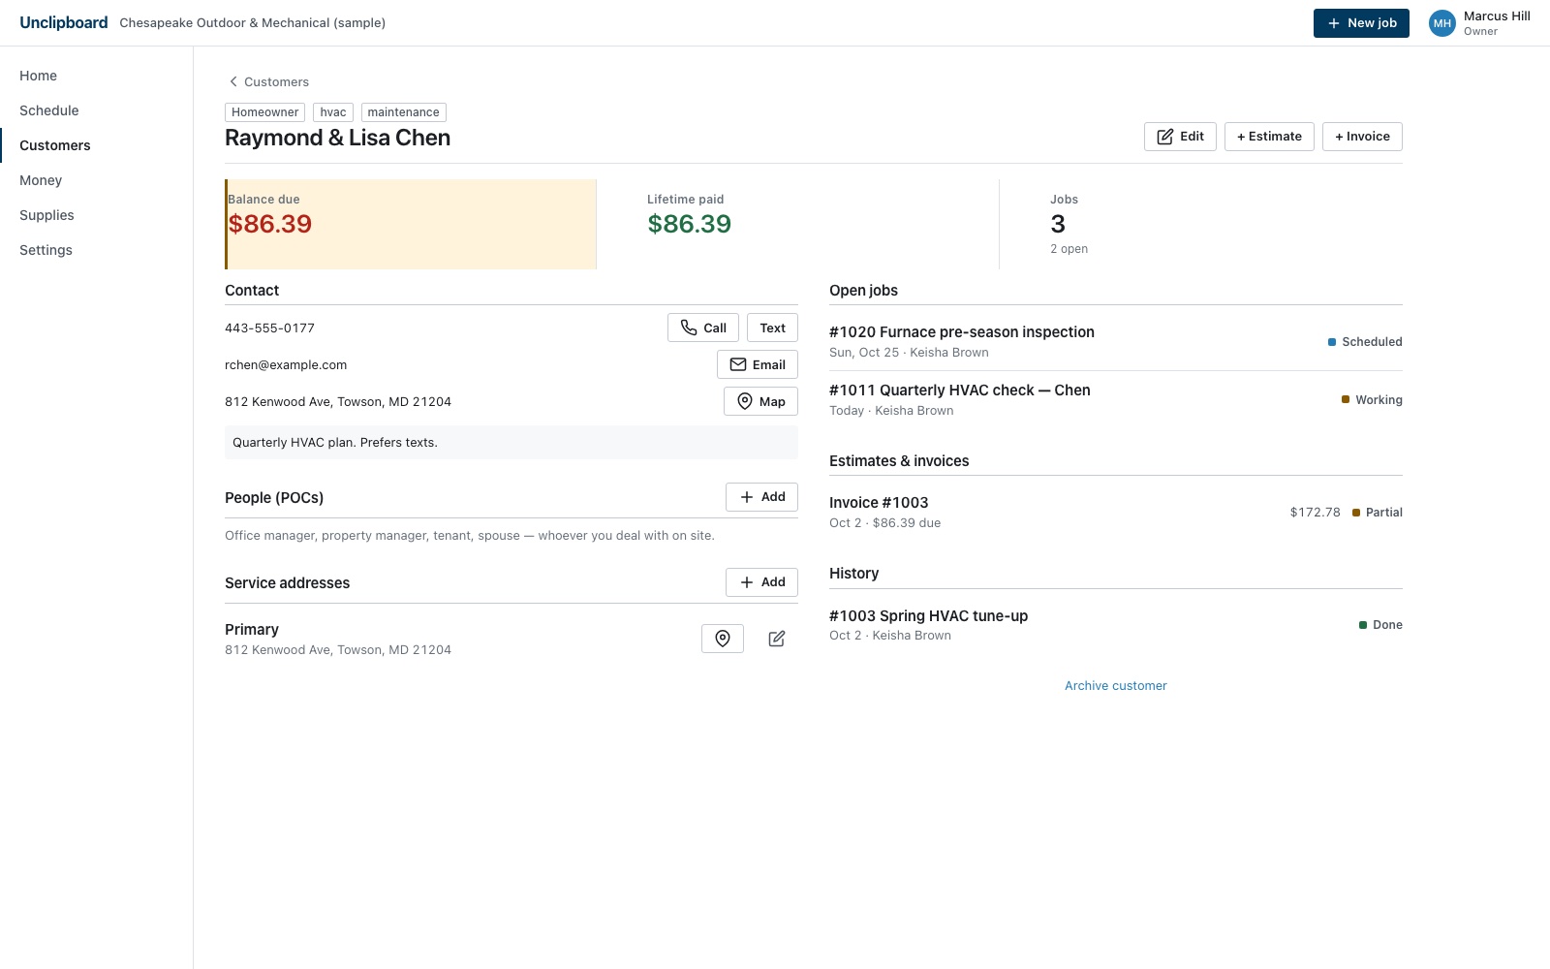Click the Done status badge
This screenshot has height=969, width=1550.
click(x=1380, y=625)
